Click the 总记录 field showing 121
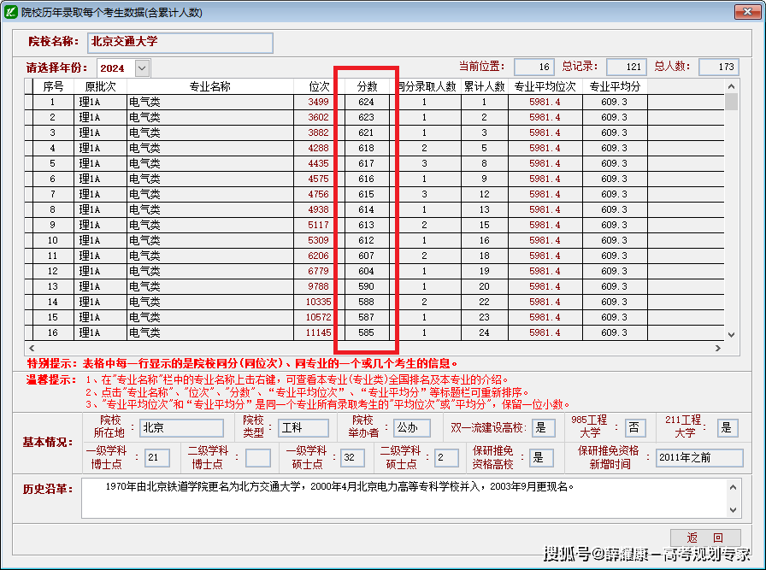Viewport: 766px width, 570px height. [x=627, y=67]
